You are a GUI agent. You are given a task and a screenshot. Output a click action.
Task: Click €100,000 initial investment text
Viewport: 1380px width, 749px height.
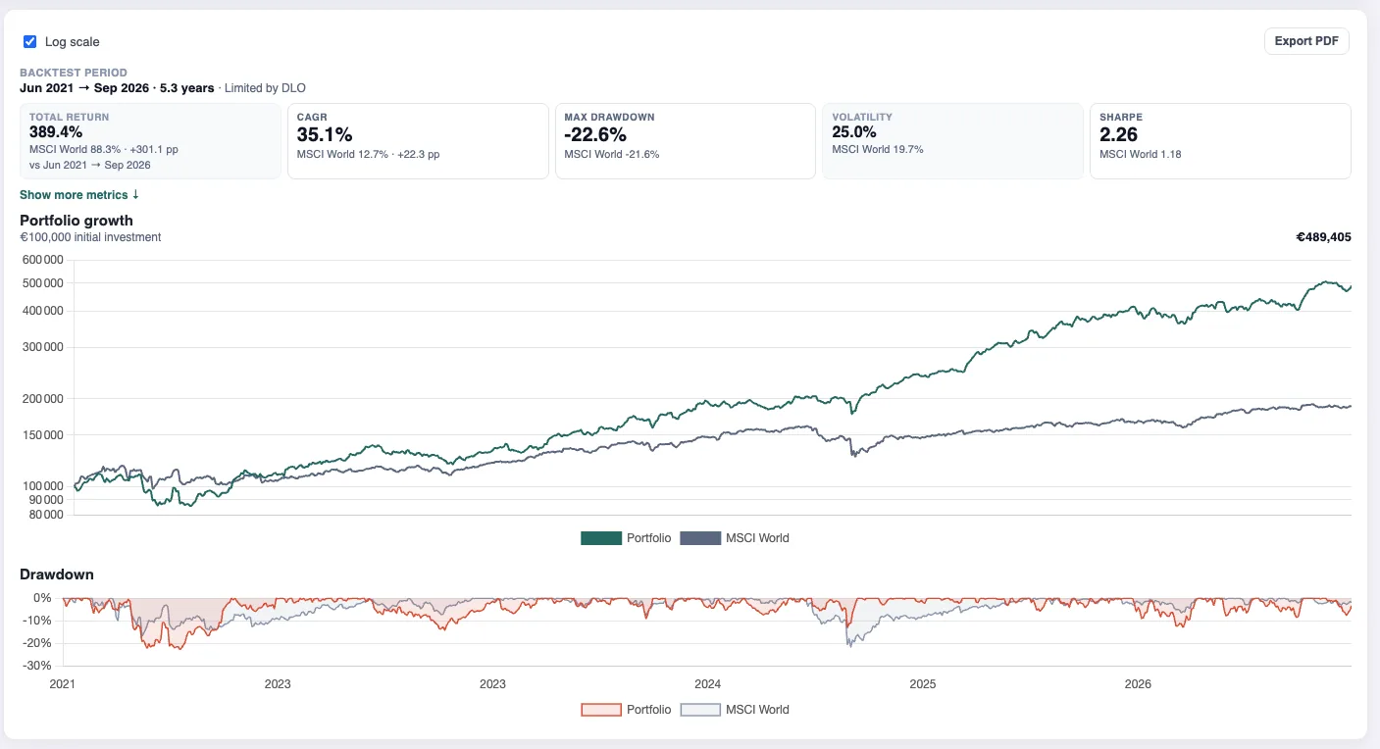[x=90, y=237]
